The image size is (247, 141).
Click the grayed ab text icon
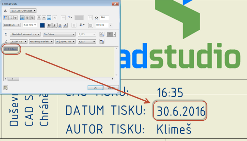point(55,18)
